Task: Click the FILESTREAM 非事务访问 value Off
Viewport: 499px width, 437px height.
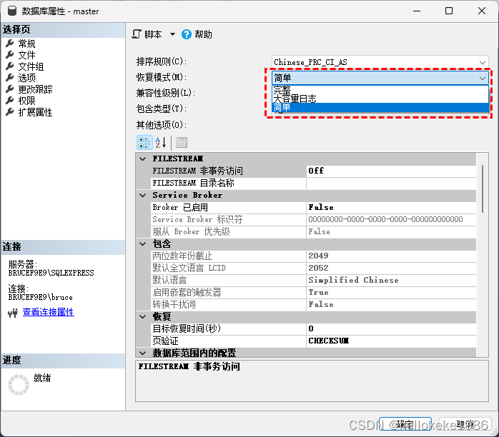Action: 391,171
